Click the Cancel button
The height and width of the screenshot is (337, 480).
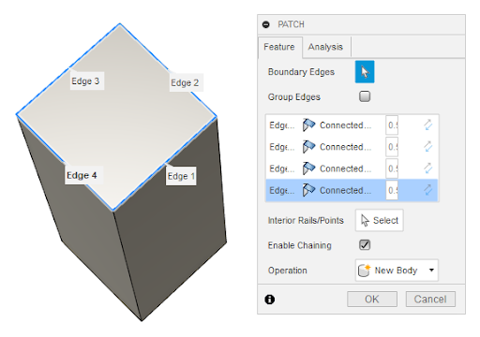(x=430, y=300)
